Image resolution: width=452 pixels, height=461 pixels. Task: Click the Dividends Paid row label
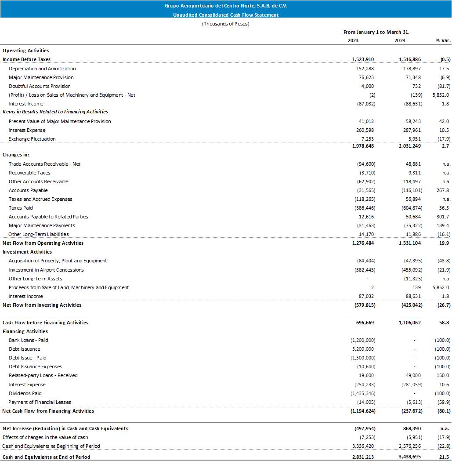(x=25, y=393)
